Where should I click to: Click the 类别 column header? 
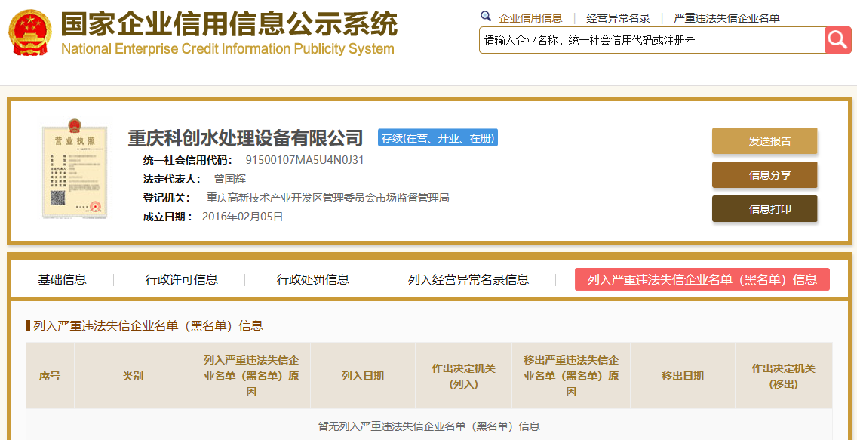click(x=133, y=376)
